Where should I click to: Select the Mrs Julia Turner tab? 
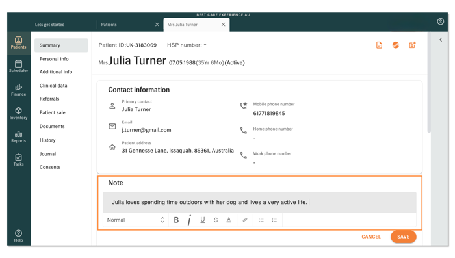coord(182,25)
